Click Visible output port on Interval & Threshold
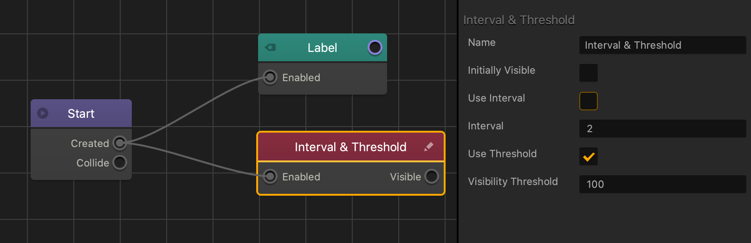Image resolution: width=751 pixels, height=243 pixels. coord(431,176)
